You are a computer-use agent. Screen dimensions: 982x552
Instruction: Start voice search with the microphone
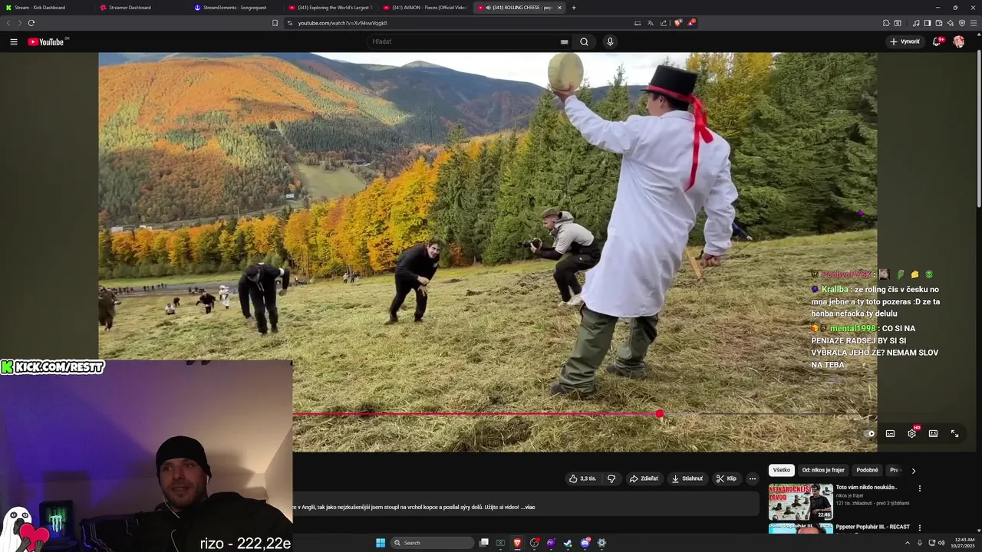(x=610, y=41)
